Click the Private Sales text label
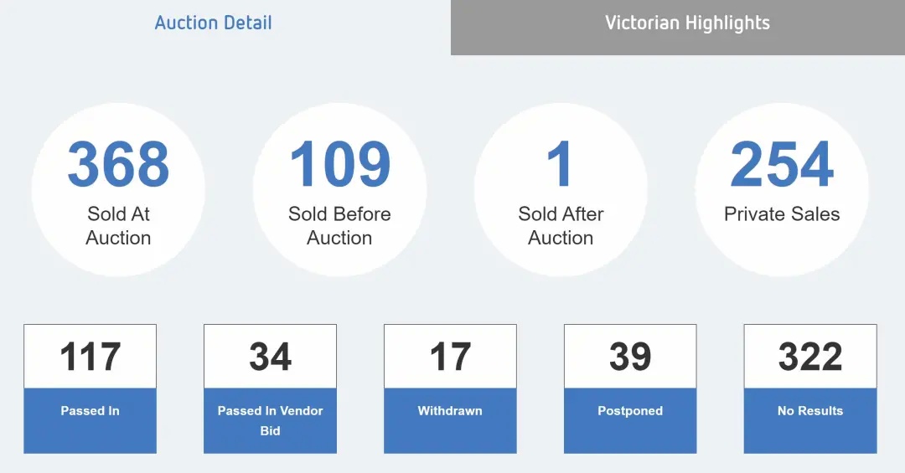Image resolution: width=905 pixels, height=473 pixels. click(x=782, y=214)
